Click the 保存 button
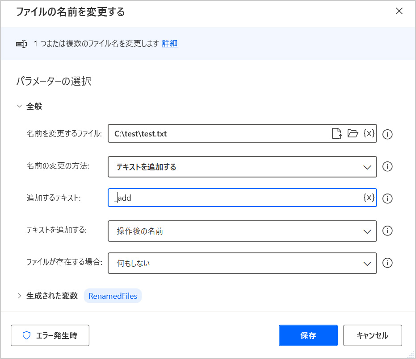The height and width of the screenshot is (359, 416). (x=308, y=335)
